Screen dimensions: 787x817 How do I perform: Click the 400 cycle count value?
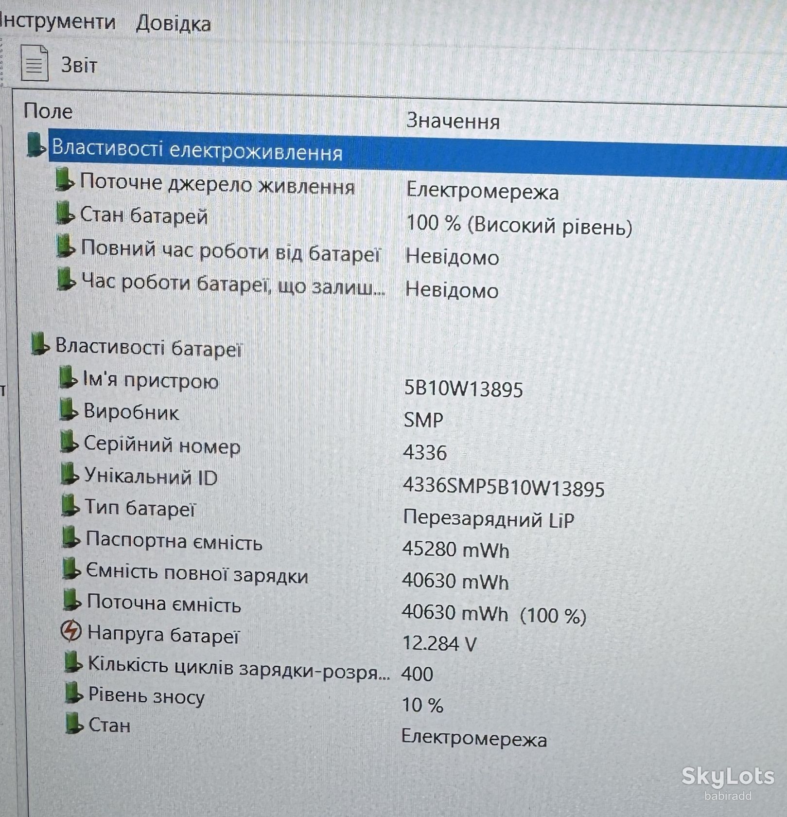coord(417,674)
